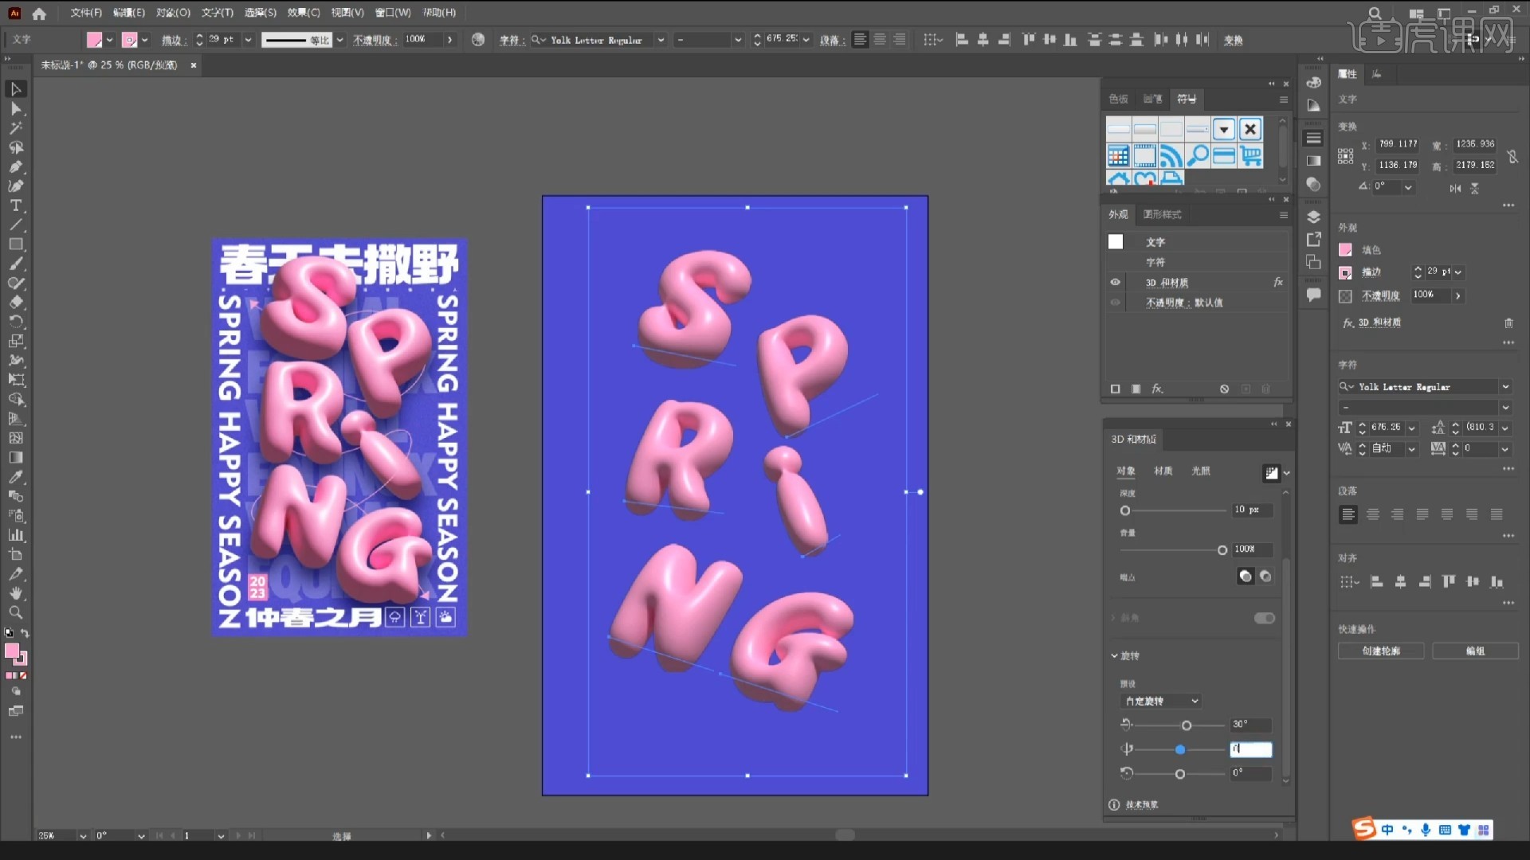Switch to the 图形样式 tab
The height and width of the screenshot is (860, 1530).
coord(1162,214)
